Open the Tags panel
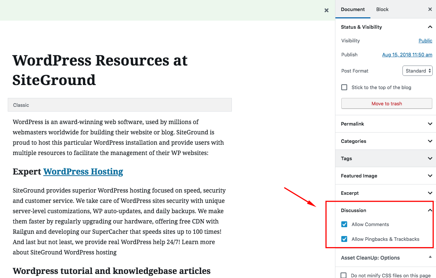Screen dimensions: 436x278 tap(430, 158)
